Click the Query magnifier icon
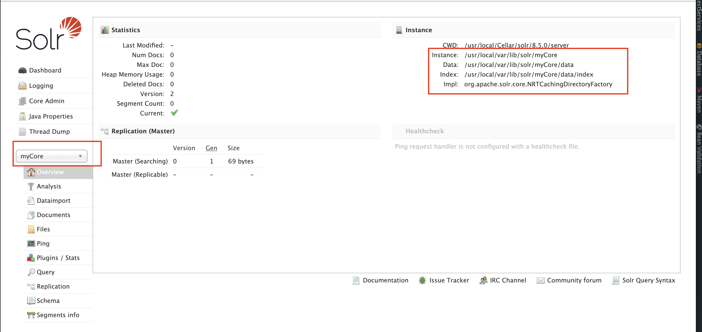702x332 pixels. [x=31, y=272]
